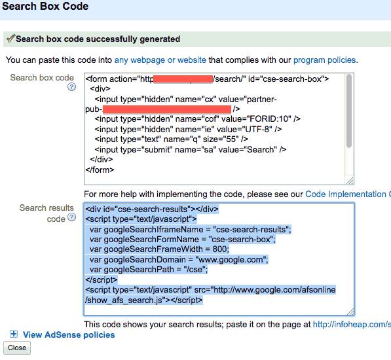This screenshot has width=391, height=360.
Task: Click the 'Search box code' field label
Action: click(42, 77)
